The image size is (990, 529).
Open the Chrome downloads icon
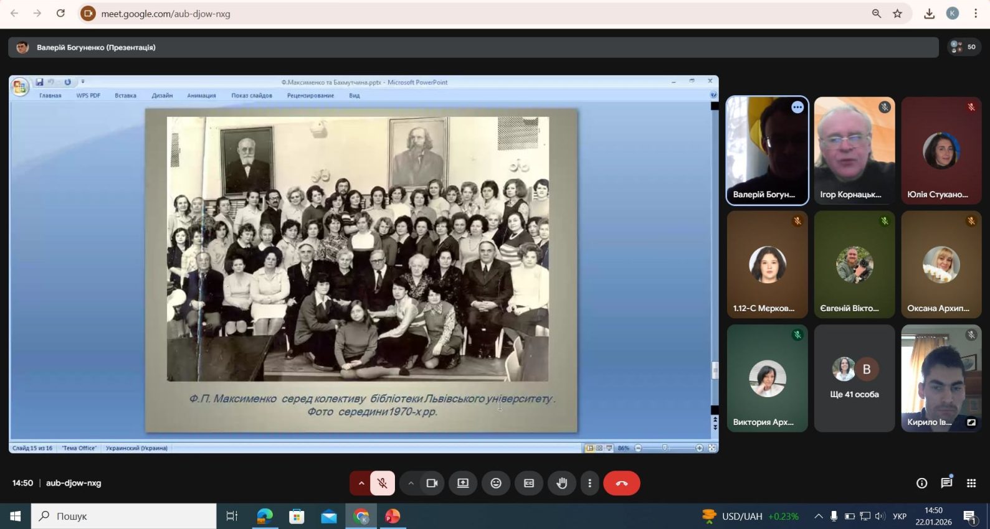pyautogui.click(x=929, y=14)
